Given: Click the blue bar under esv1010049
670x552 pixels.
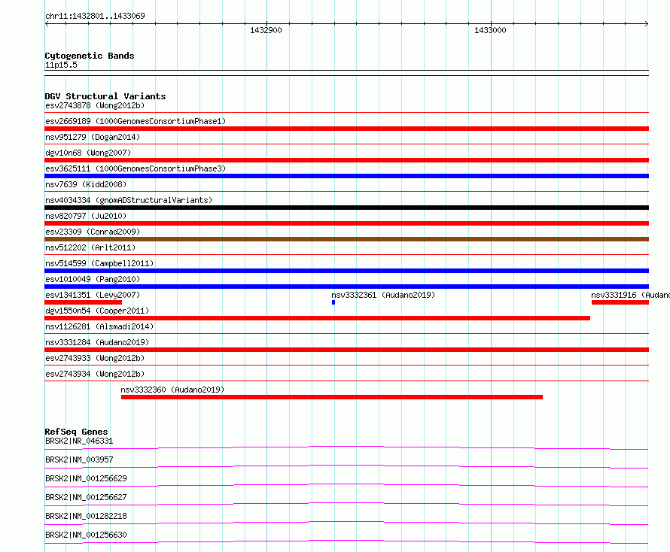Looking at the screenshot, I should click(346, 287).
